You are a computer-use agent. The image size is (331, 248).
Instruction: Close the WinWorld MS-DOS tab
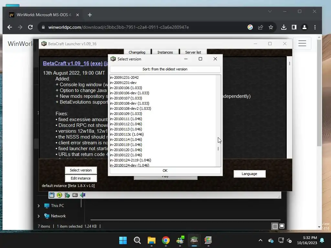[78, 15]
